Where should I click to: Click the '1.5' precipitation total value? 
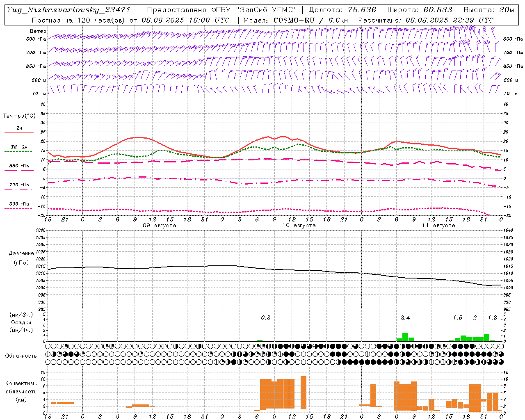click(457, 317)
